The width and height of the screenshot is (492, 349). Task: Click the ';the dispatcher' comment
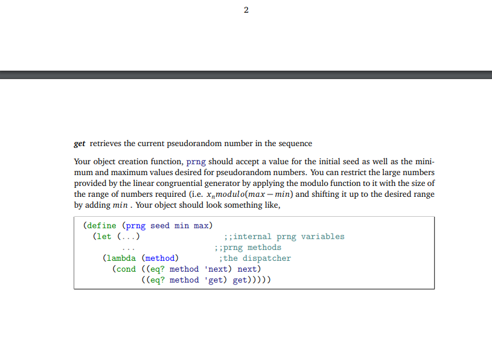tap(255, 258)
